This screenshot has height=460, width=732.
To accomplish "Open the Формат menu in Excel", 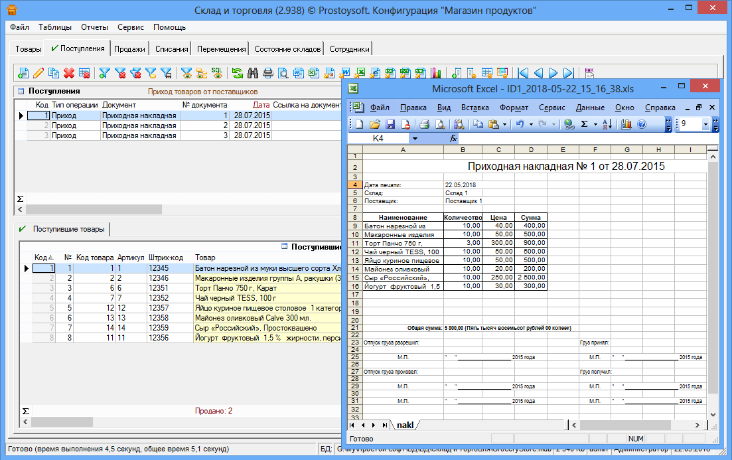I will point(514,108).
